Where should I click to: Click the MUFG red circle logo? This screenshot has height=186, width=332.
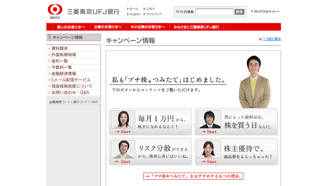[55, 10]
